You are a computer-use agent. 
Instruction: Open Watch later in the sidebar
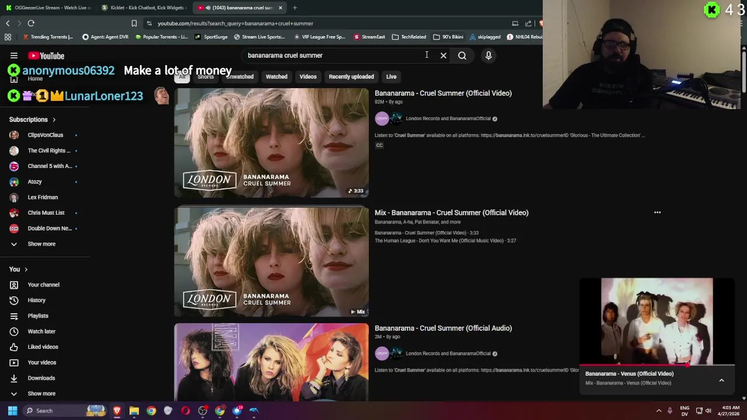[x=41, y=331]
